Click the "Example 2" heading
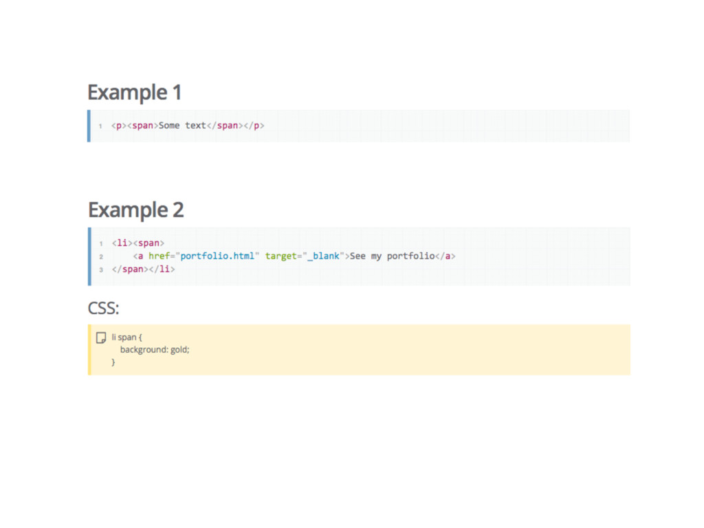The height and width of the screenshot is (528, 704). [x=135, y=210]
